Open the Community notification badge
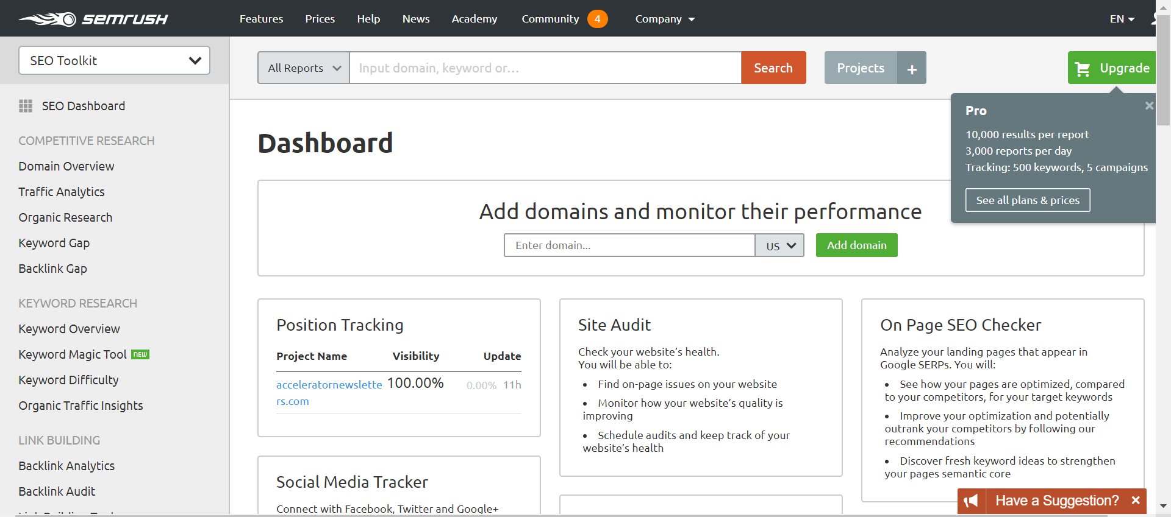 coord(598,19)
